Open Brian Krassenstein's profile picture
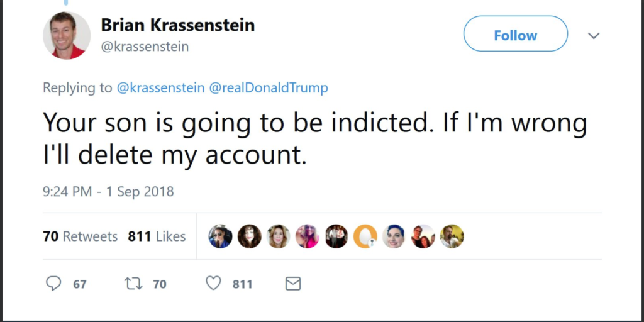 click(67, 35)
